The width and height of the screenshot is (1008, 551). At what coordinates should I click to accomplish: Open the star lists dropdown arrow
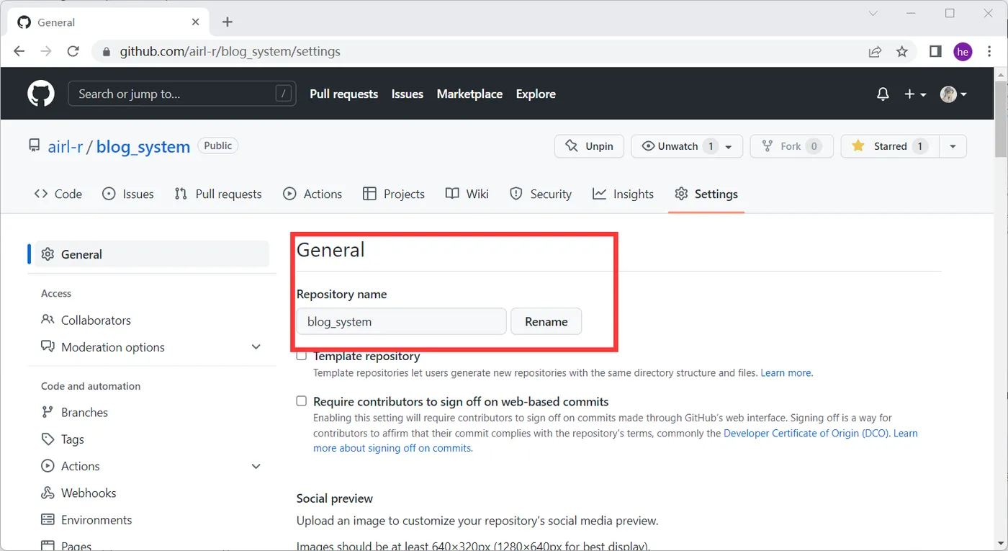point(953,146)
